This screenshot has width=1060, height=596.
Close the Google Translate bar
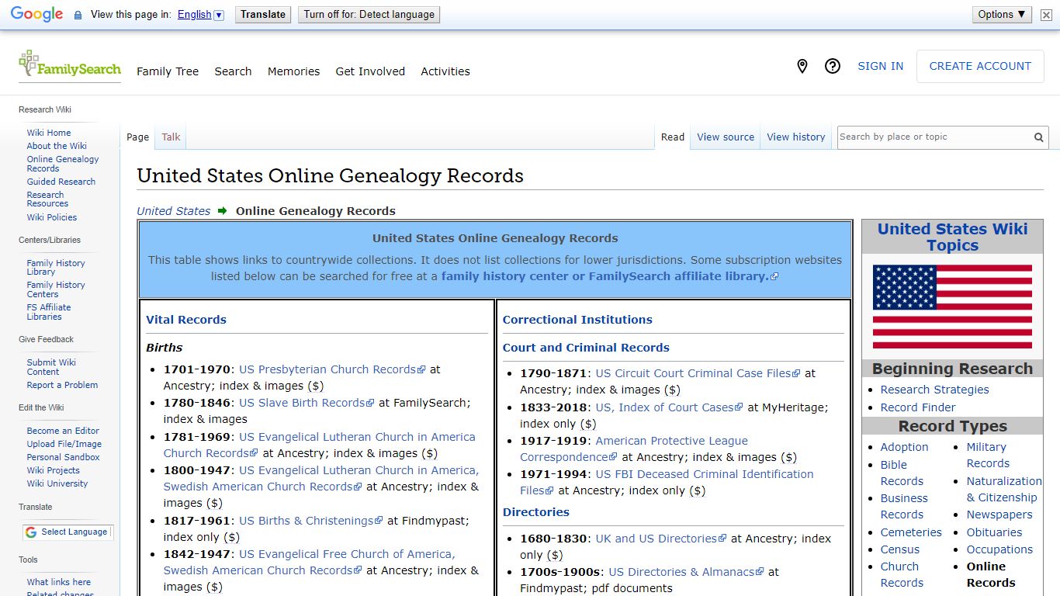click(1046, 15)
